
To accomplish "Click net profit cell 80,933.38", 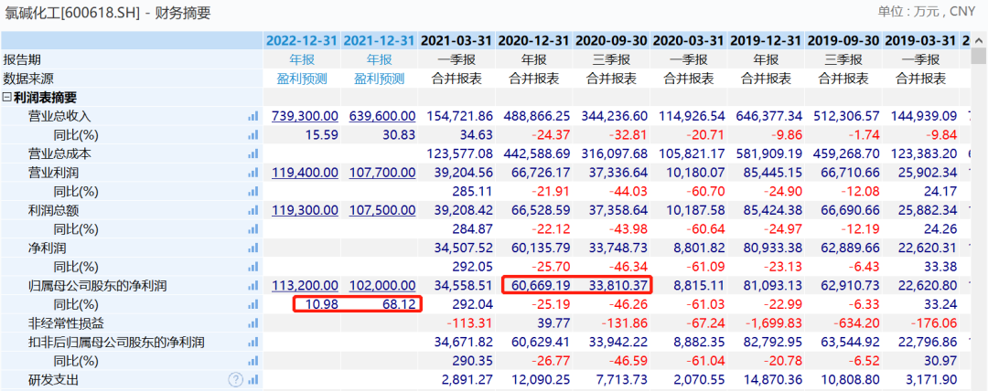I will [773, 248].
